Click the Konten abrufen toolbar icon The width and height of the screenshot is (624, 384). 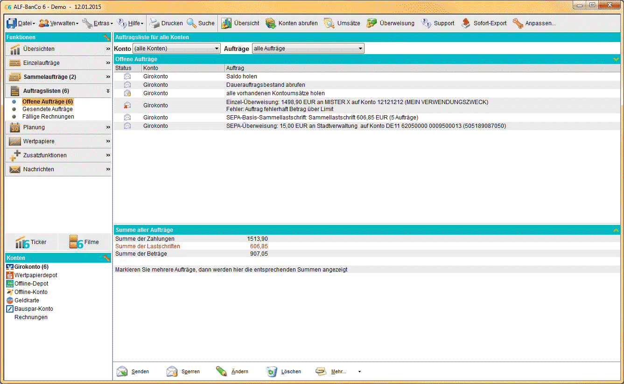271,23
